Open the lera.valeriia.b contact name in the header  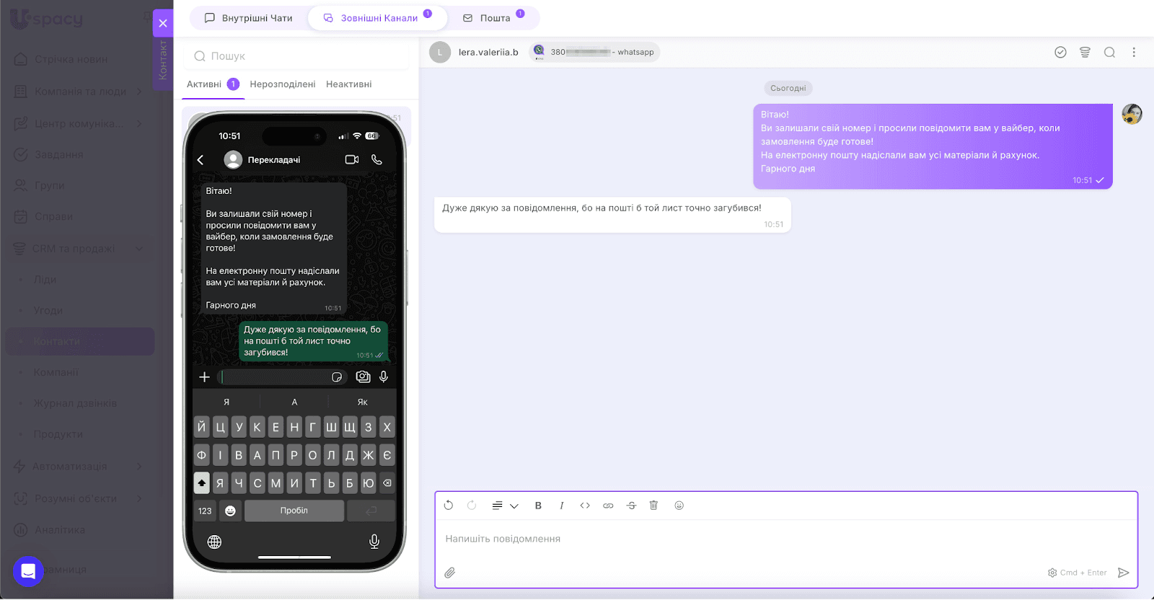pos(488,53)
